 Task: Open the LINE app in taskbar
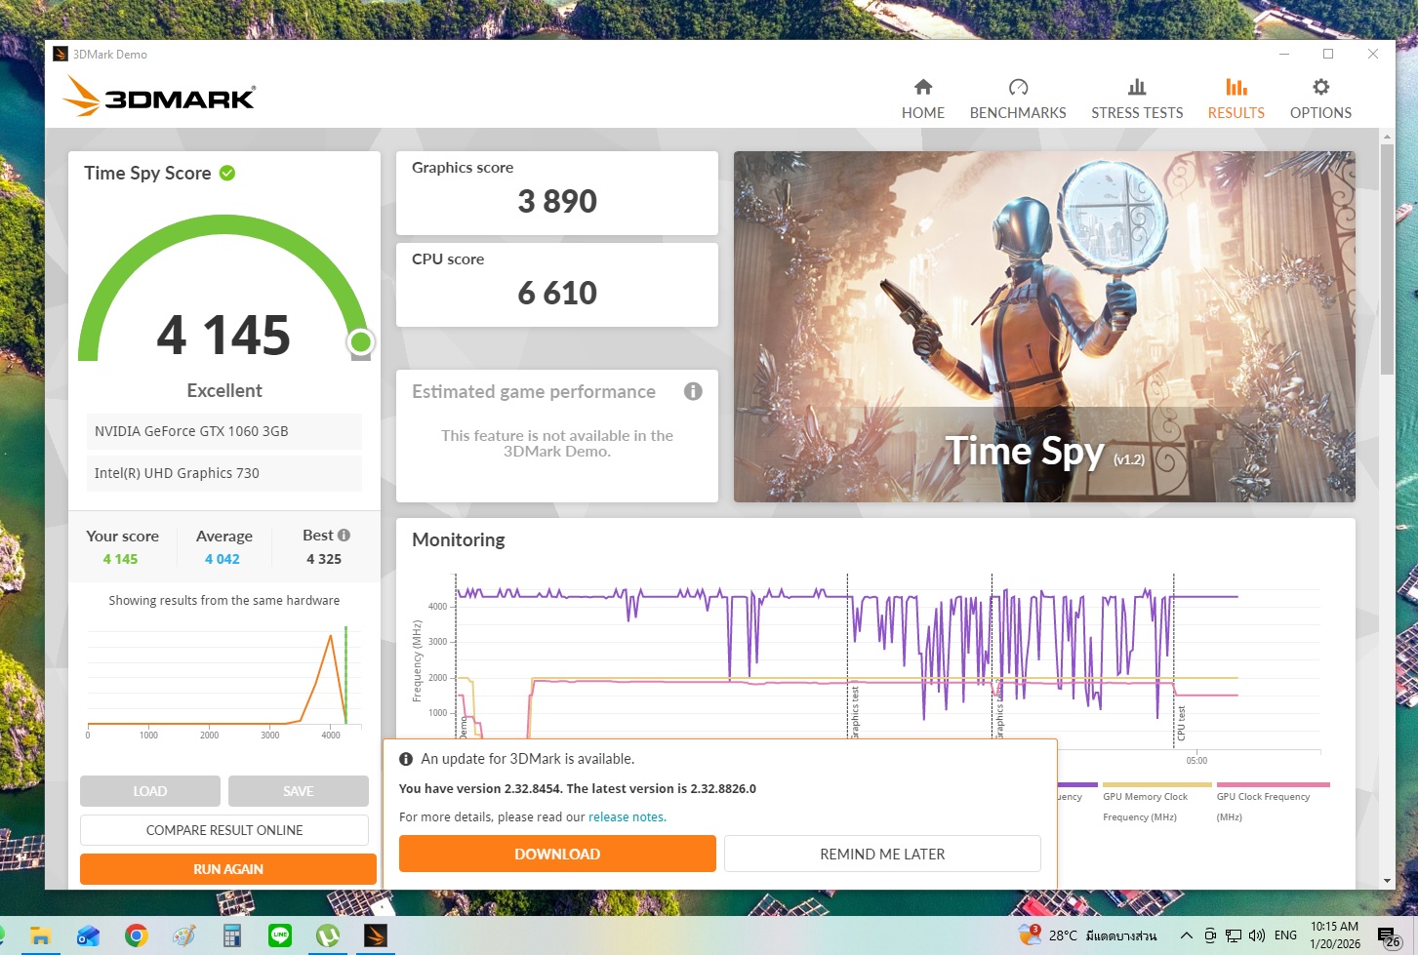point(280,936)
